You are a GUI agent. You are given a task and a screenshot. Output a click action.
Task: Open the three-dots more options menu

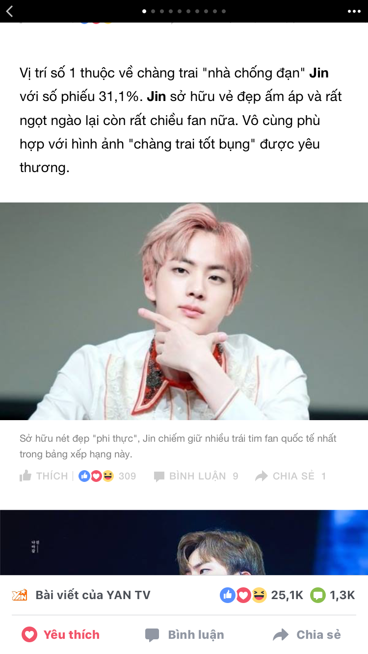pos(354,11)
